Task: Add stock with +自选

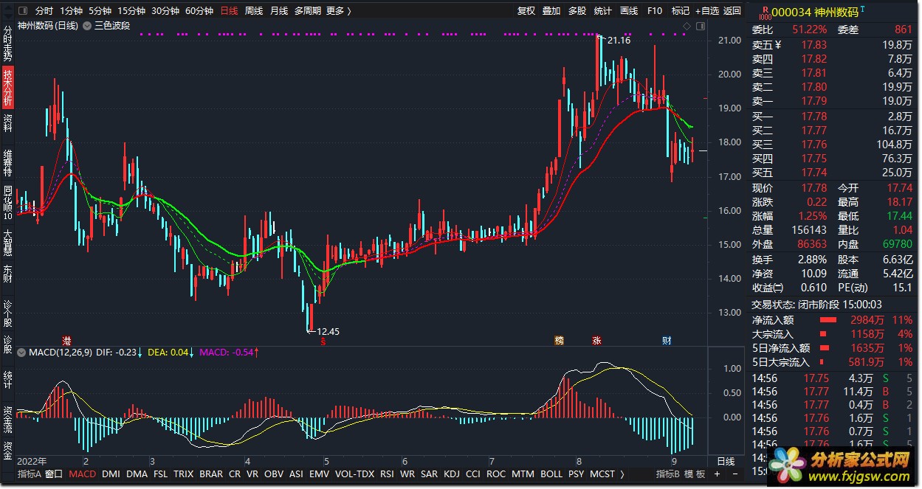Action: [706, 11]
